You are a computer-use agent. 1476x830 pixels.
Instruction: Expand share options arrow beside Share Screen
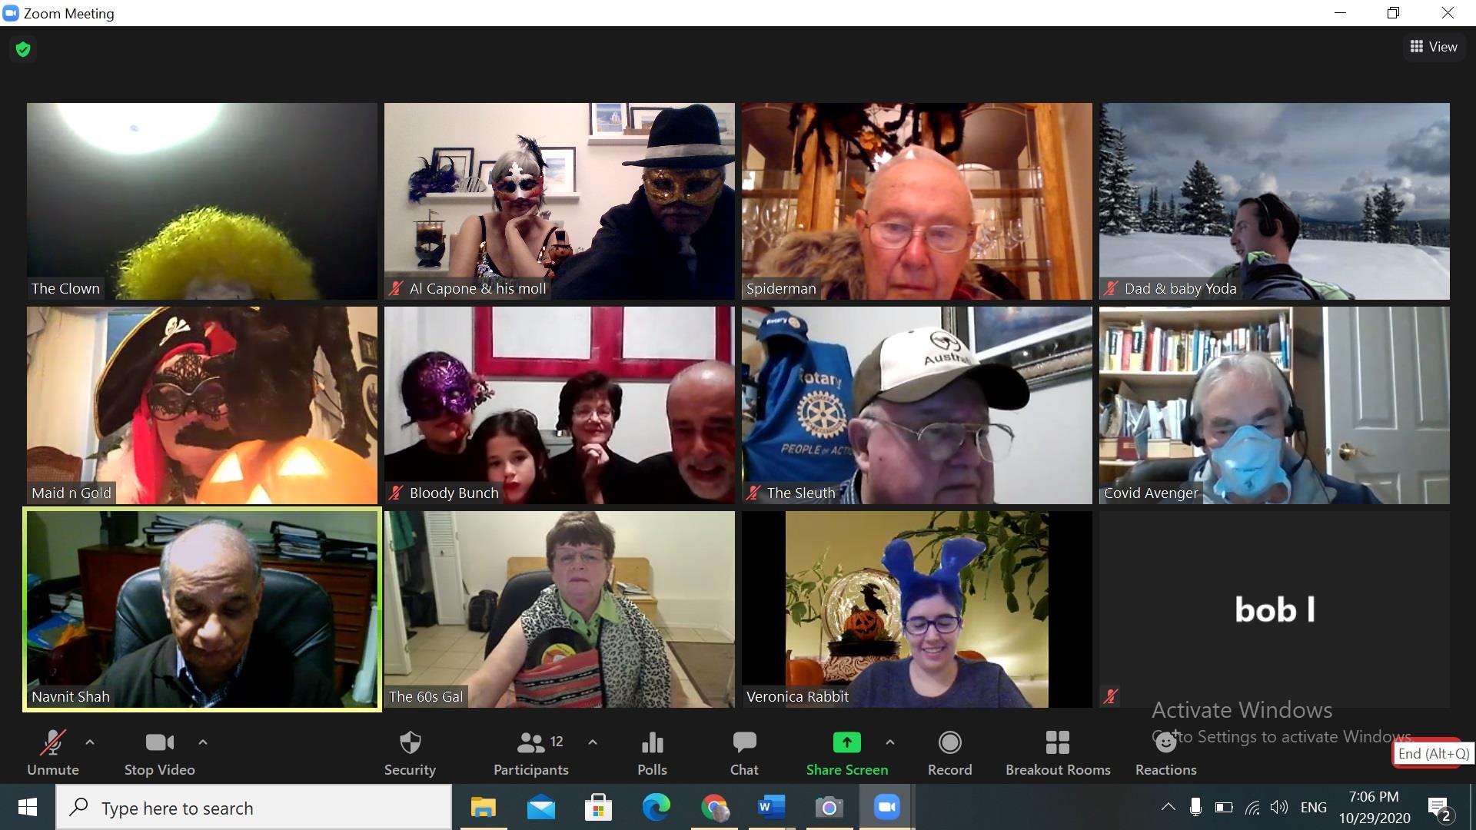[x=890, y=742]
